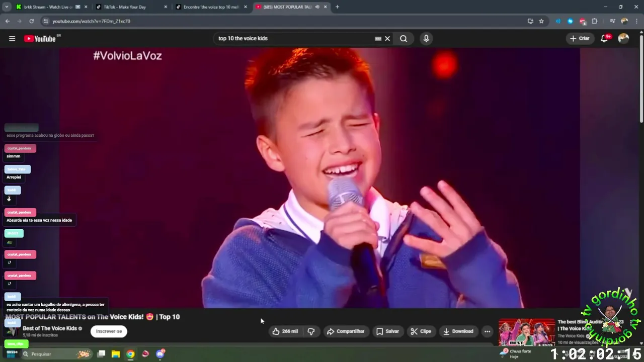Open the YouTube notifications bell
Viewport: 644px width, 362px height.
605,39
